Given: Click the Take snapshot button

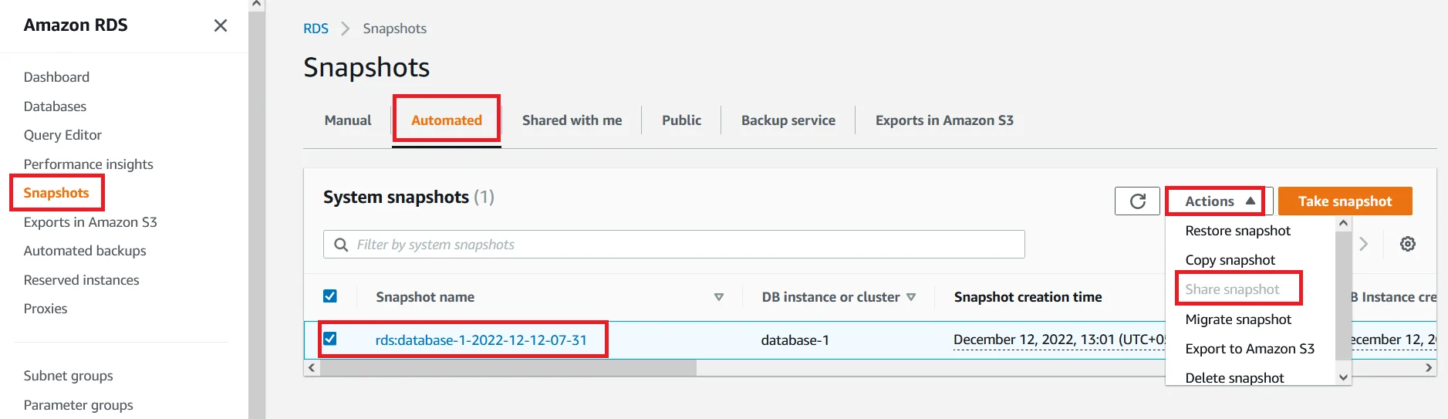Looking at the screenshot, I should pyautogui.click(x=1345, y=201).
